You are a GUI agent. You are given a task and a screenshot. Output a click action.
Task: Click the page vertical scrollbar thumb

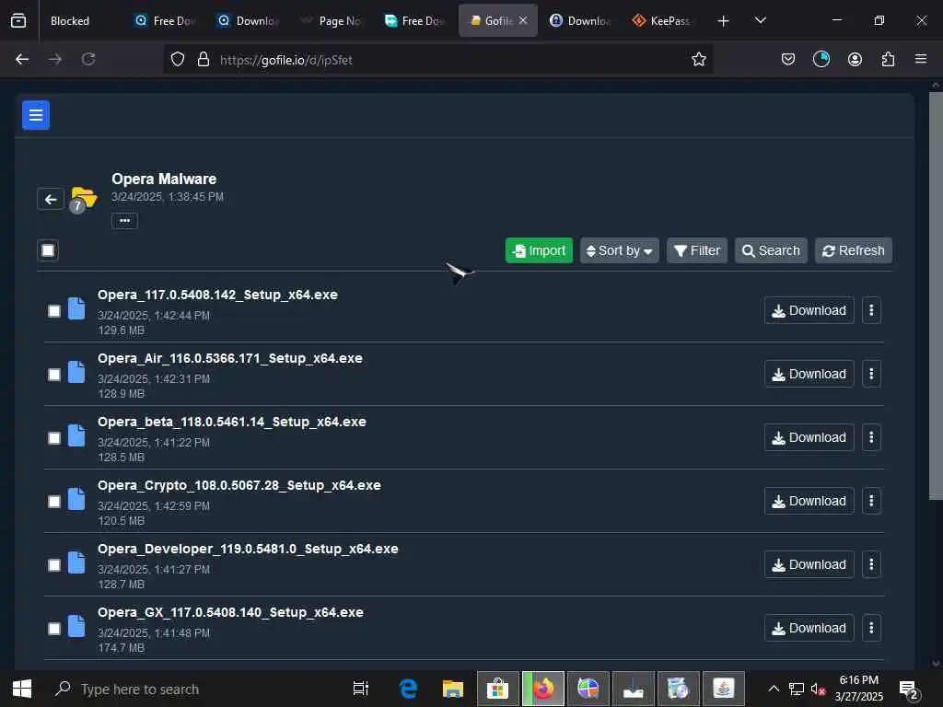(936, 295)
